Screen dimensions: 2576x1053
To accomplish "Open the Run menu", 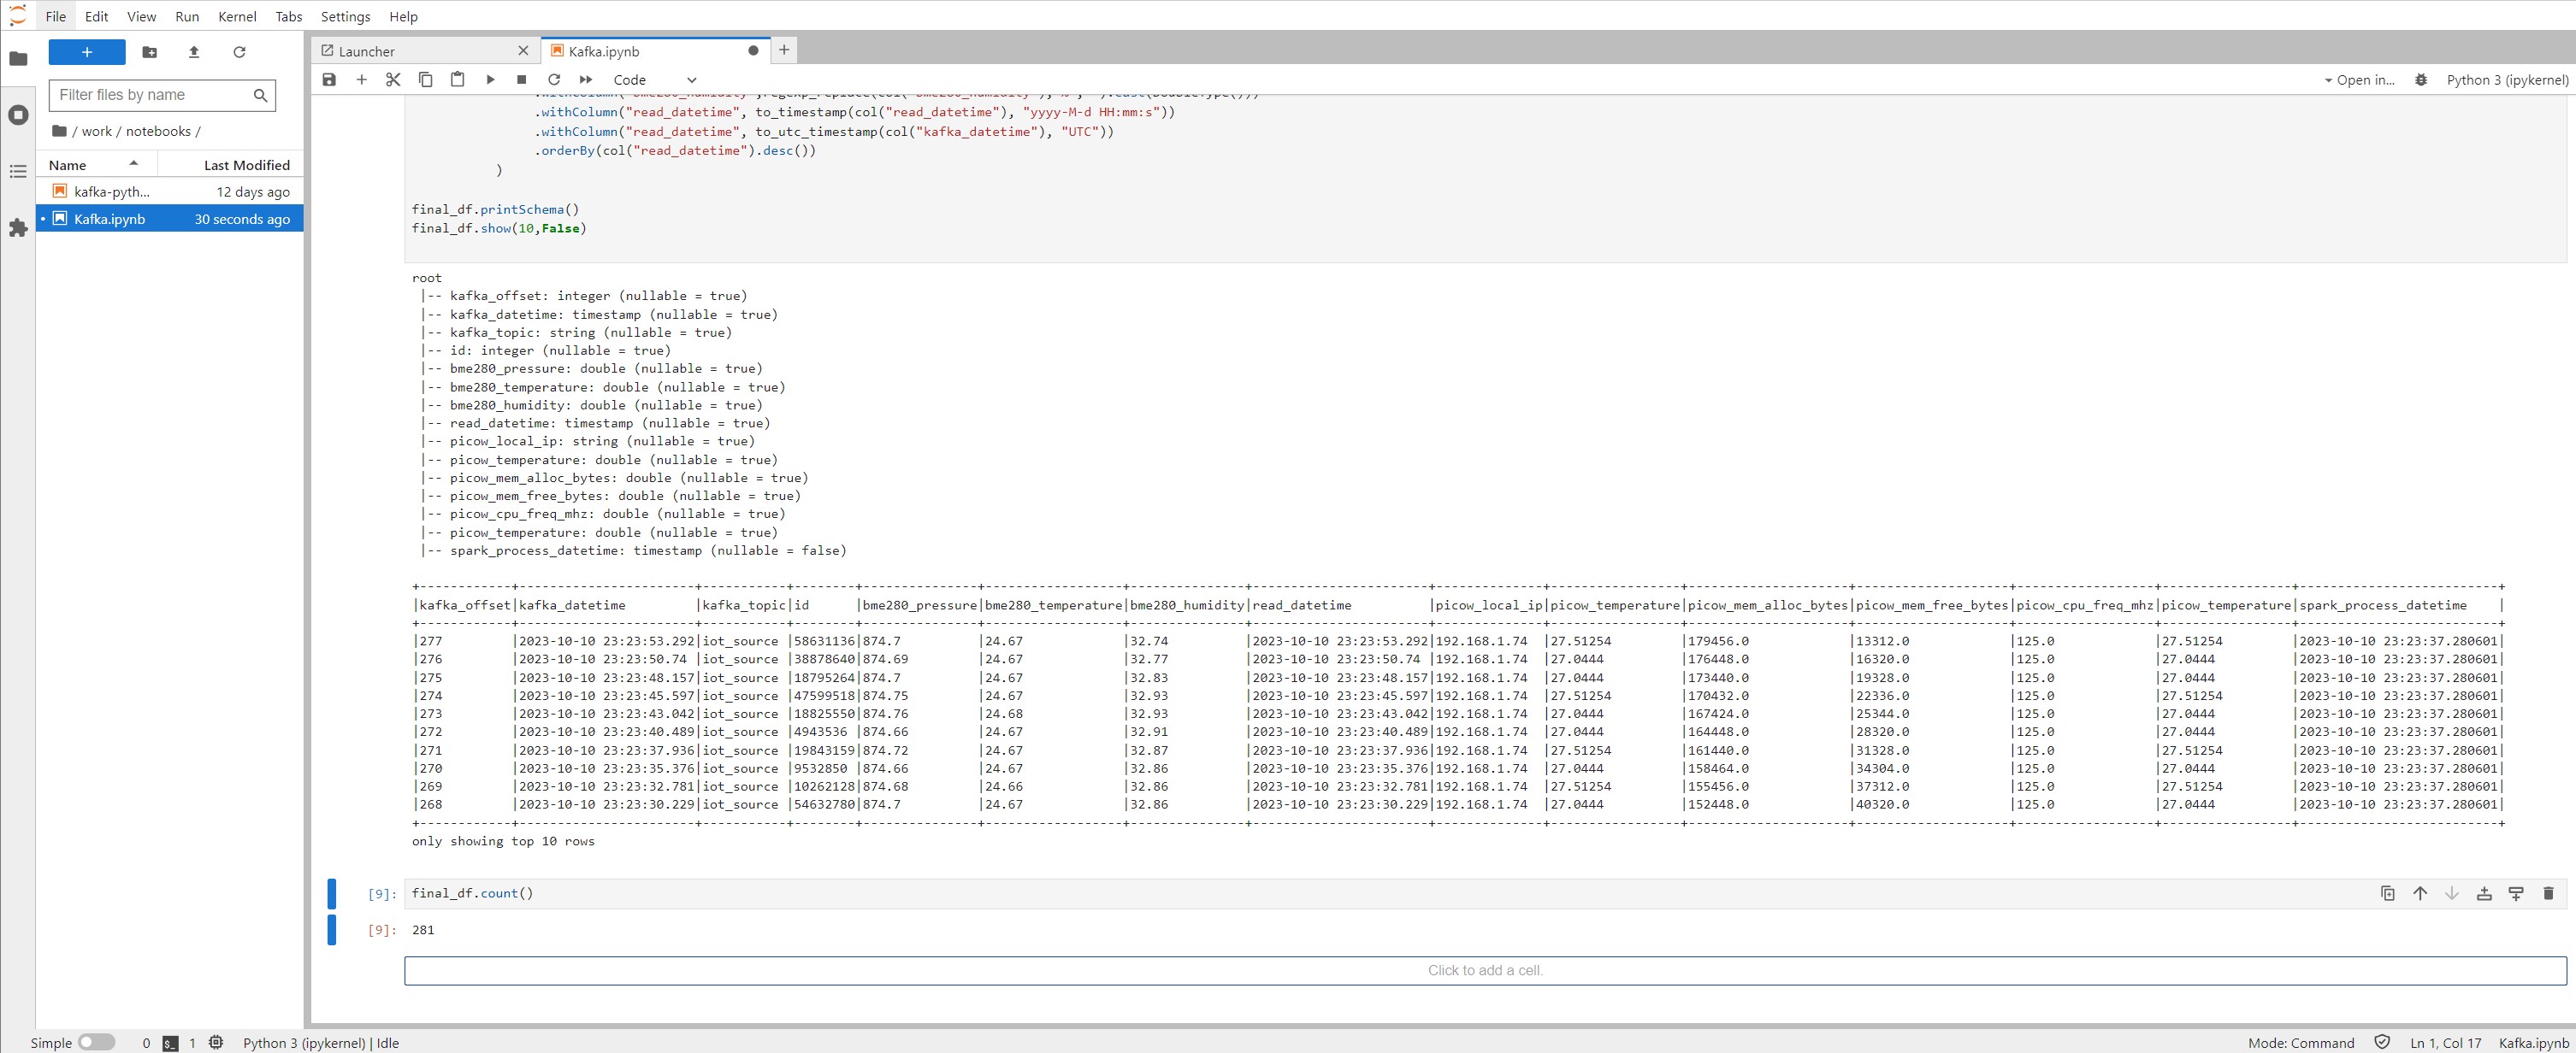I will tap(187, 16).
